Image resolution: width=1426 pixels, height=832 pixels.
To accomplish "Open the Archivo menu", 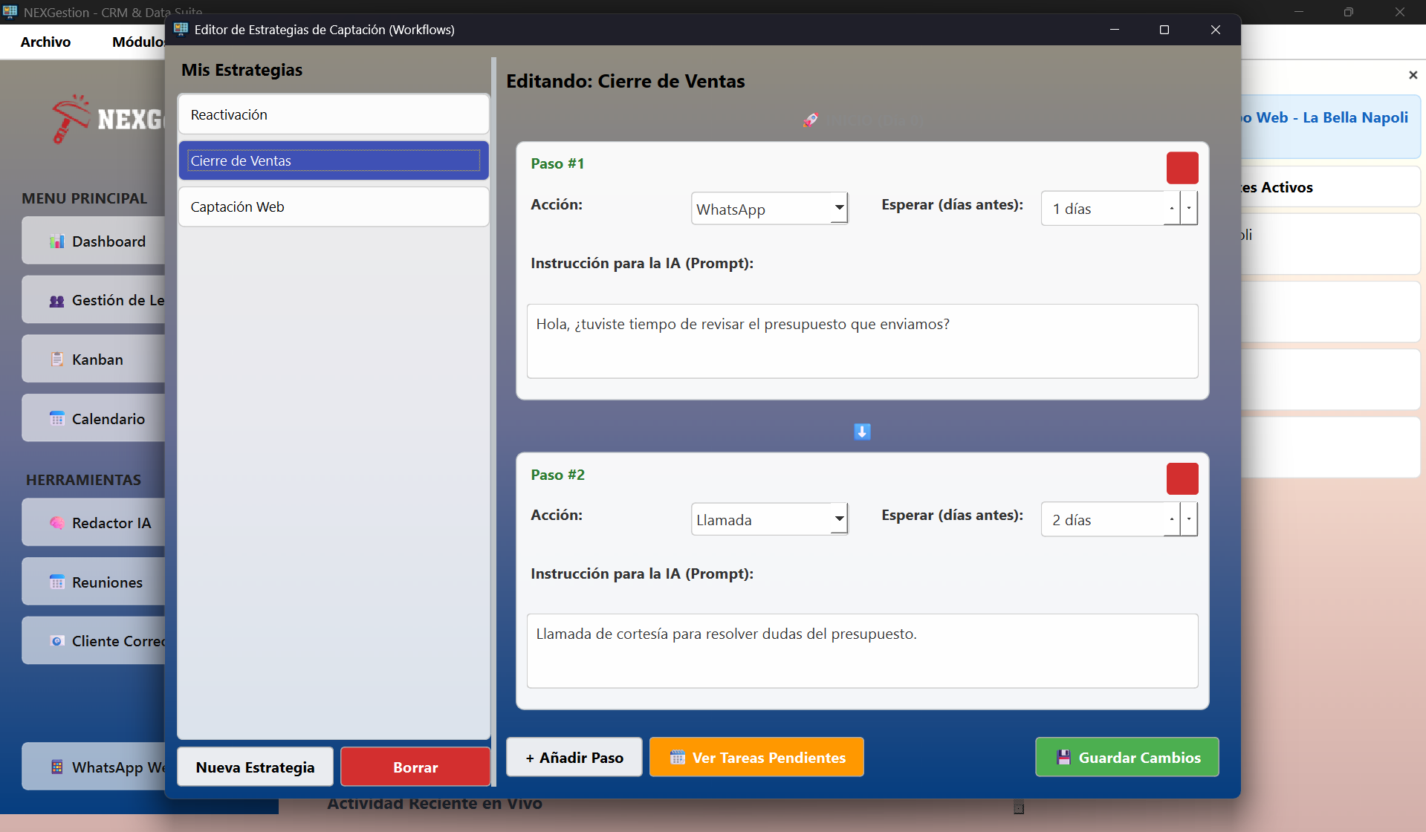I will (45, 42).
